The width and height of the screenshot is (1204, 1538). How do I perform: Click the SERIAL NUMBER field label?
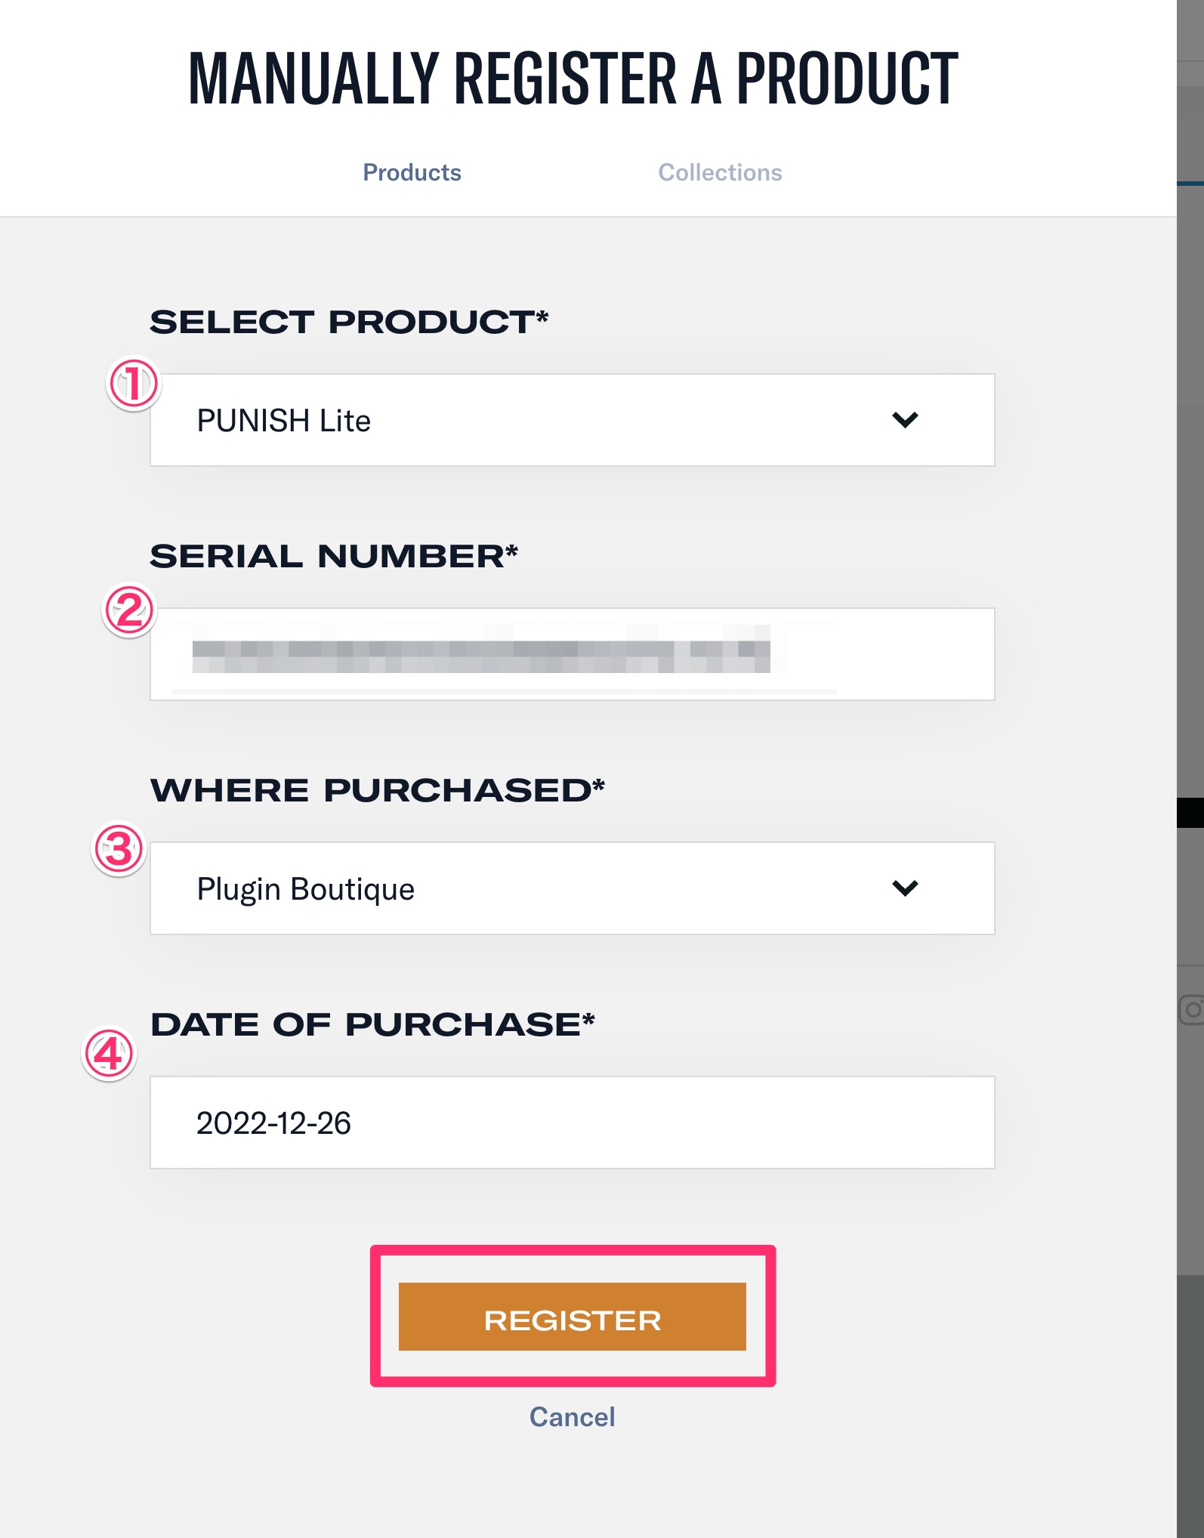[x=334, y=556]
